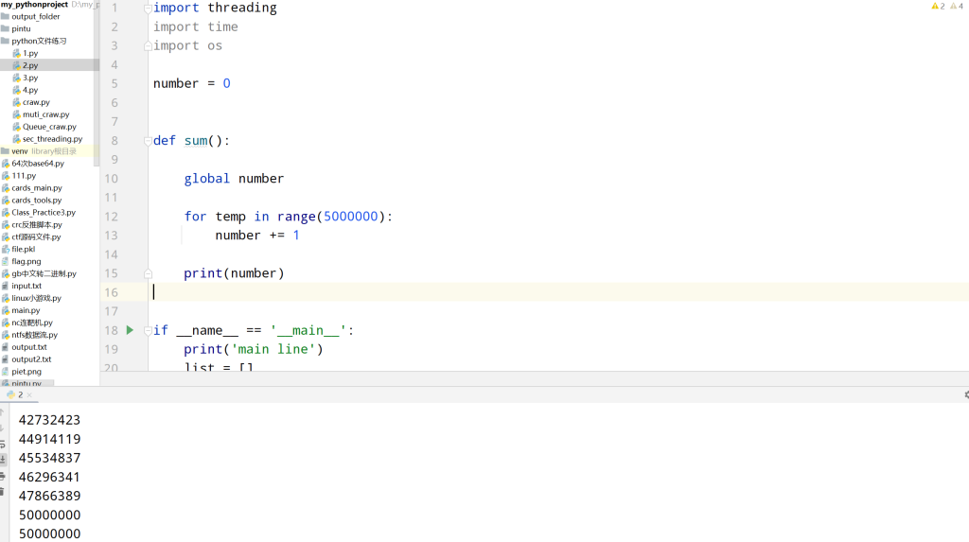
Task: Toggle scroll to end in run console
Action: (x=3, y=459)
